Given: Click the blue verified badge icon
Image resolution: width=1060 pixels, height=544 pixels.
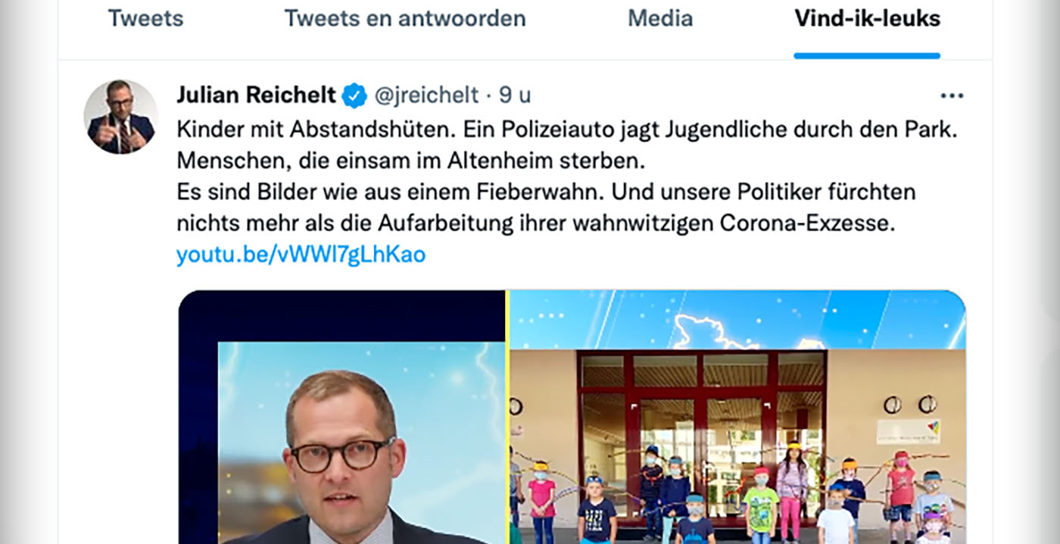Looking at the screenshot, I should pyautogui.click(x=354, y=95).
